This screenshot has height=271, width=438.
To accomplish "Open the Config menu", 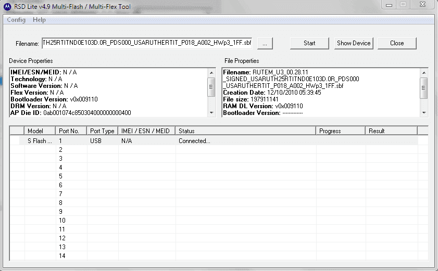I will pos(16,20).
